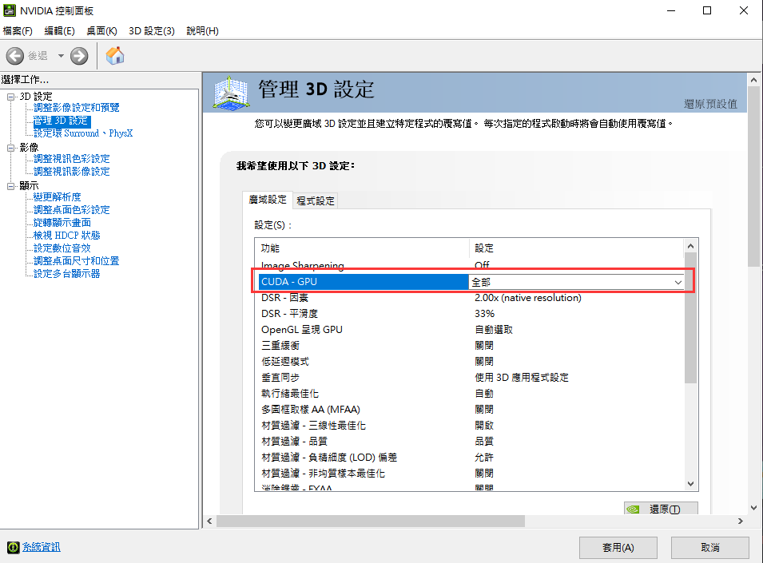Open 檢視 HDCP 狀態
763x563 pixels.
tap(66, 236)
